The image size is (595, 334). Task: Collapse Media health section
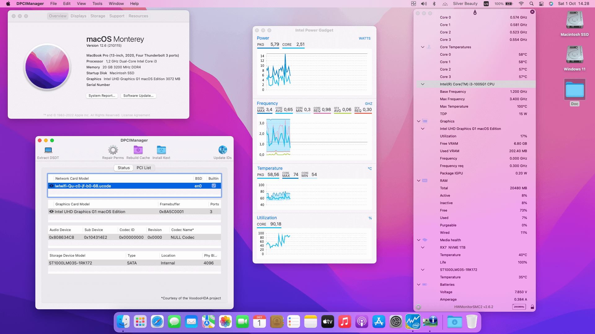pos(419,240)
